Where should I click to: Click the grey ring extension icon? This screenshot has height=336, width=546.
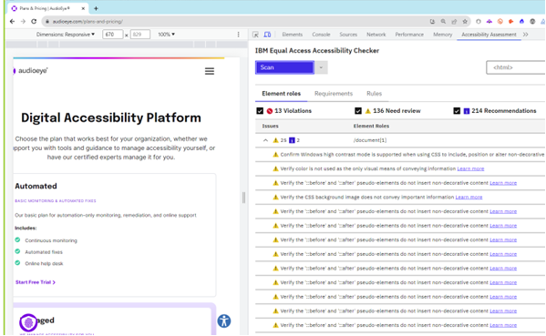479,22
